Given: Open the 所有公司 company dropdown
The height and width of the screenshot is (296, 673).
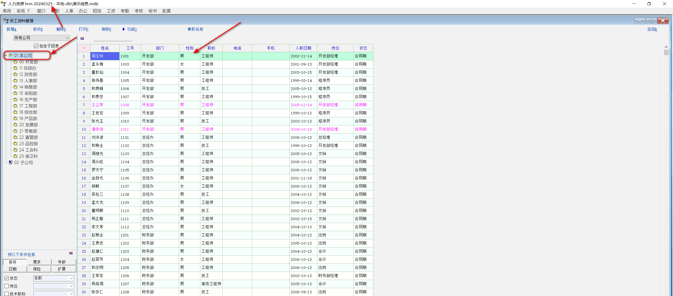Looking at the screenshot, I should pyautogui.click(x=67, y=38).
